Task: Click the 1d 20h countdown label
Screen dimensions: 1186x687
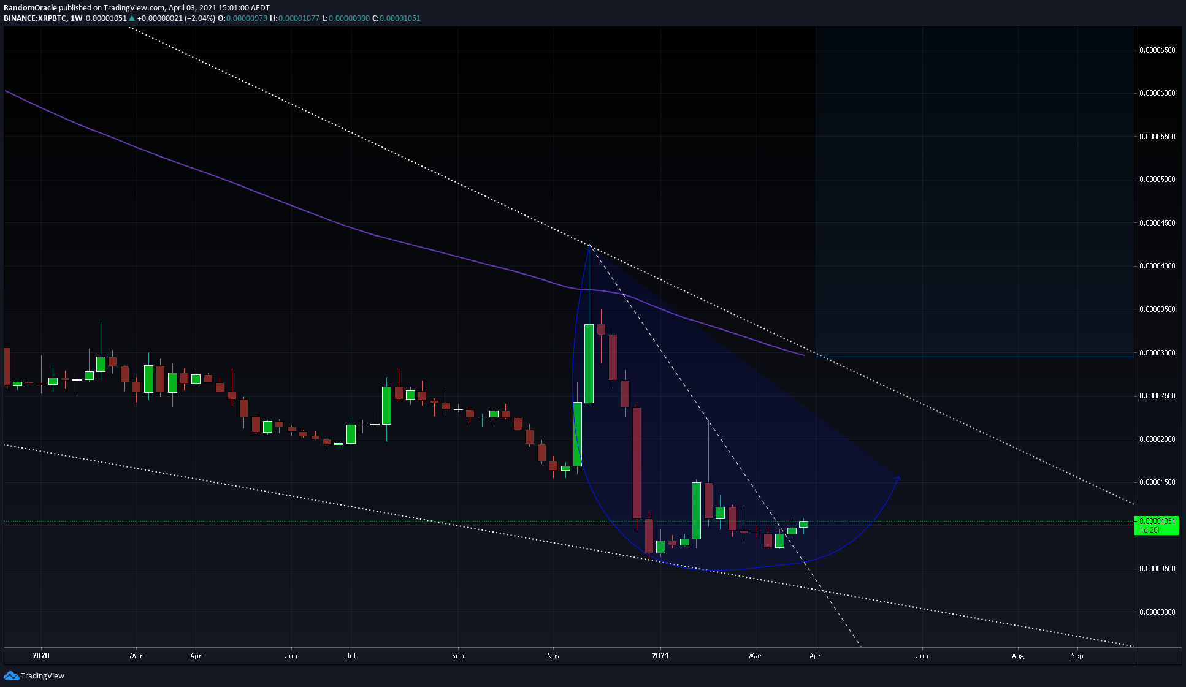Action: (1150, 530)
